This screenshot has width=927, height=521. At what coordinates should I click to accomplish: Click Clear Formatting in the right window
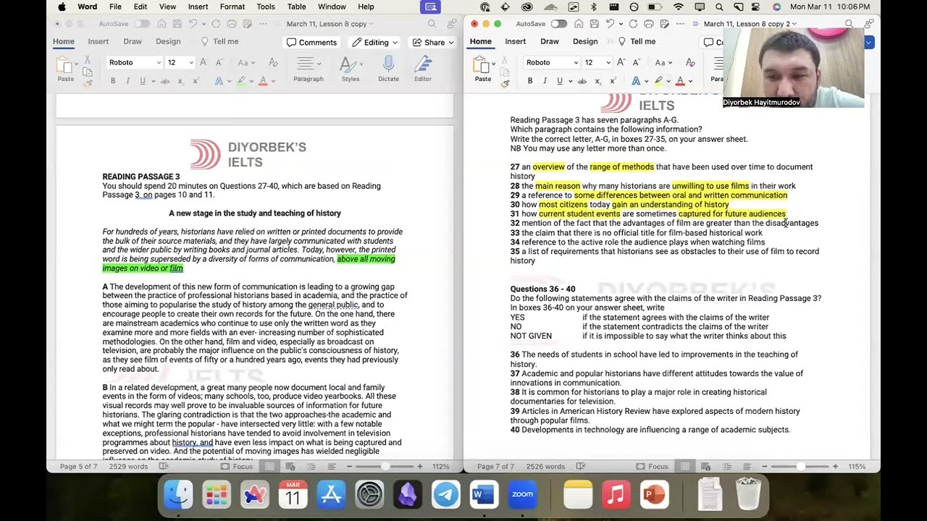690,63
